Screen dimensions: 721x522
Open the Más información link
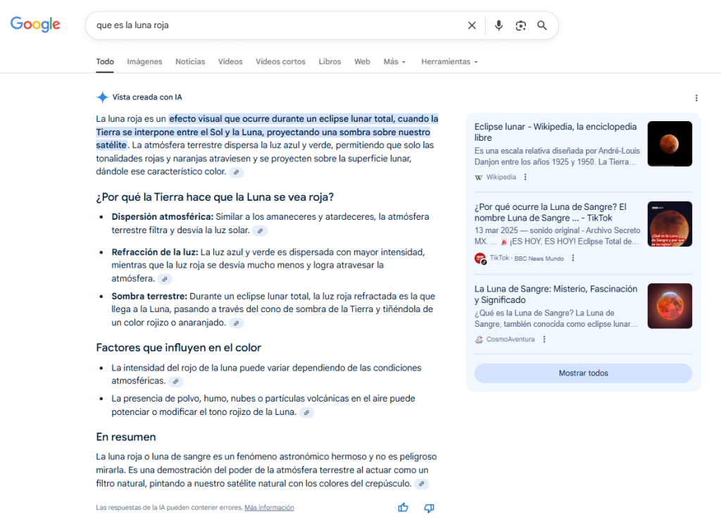click(269, 507)
